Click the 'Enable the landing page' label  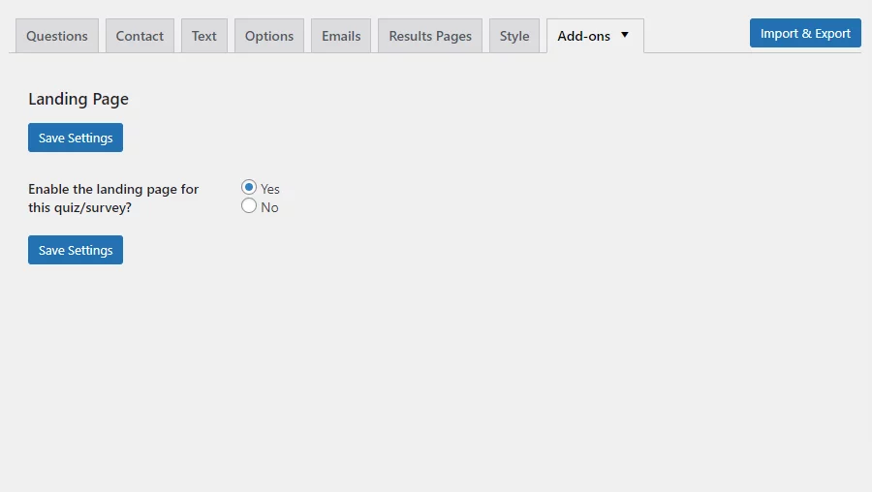[x=113, y=198]
